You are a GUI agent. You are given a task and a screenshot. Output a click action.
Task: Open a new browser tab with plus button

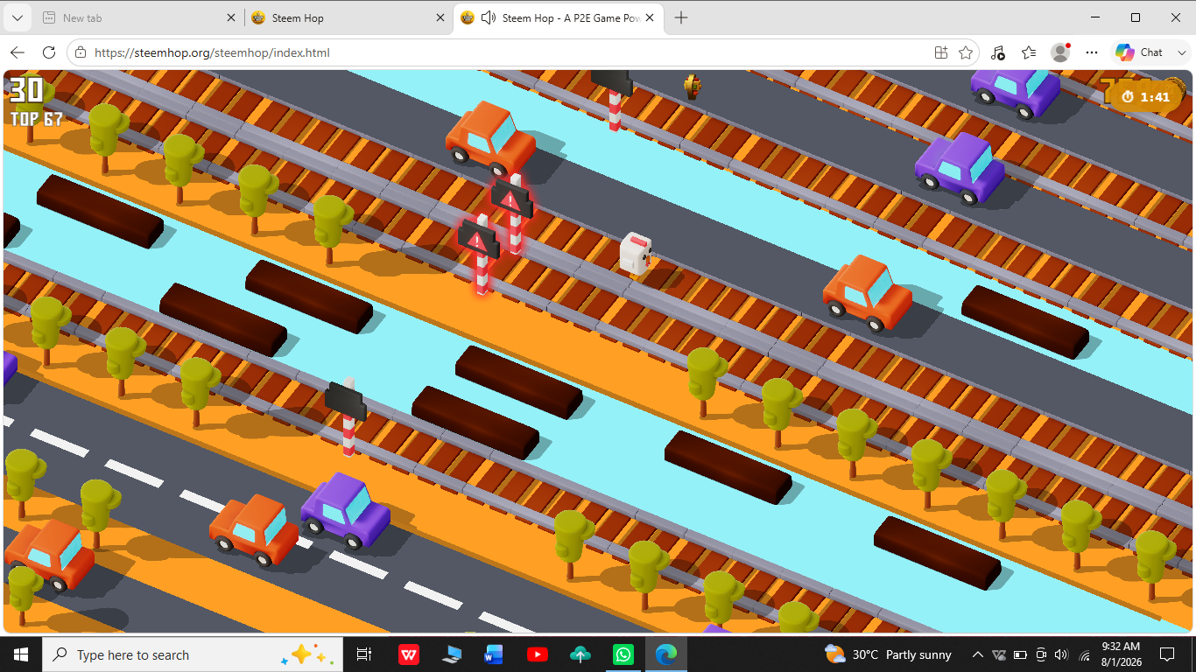pyautogui.click(x=681, y=17)
